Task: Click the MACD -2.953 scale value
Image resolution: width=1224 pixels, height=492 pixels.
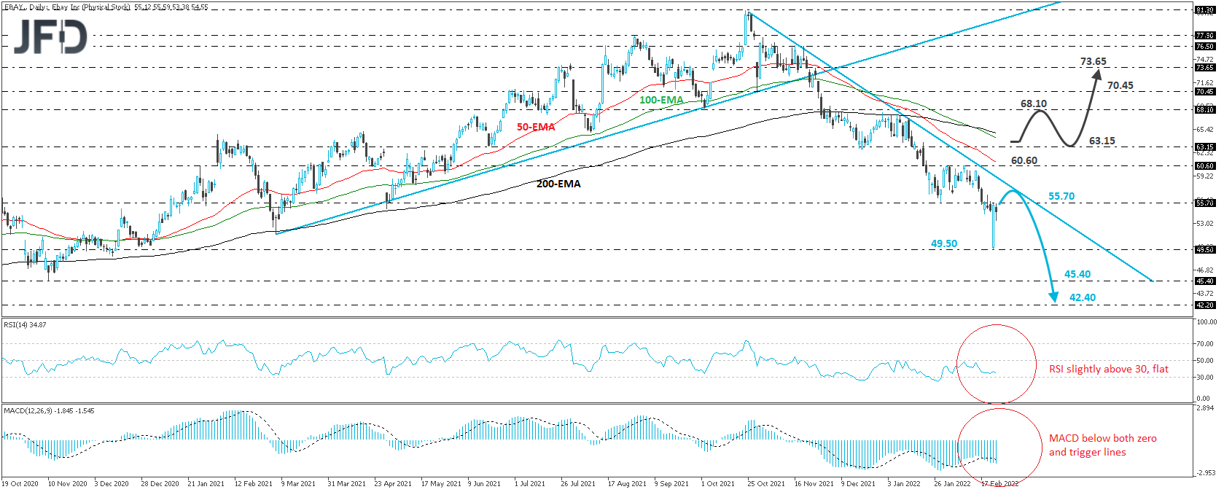Action: click(1205, 472)
